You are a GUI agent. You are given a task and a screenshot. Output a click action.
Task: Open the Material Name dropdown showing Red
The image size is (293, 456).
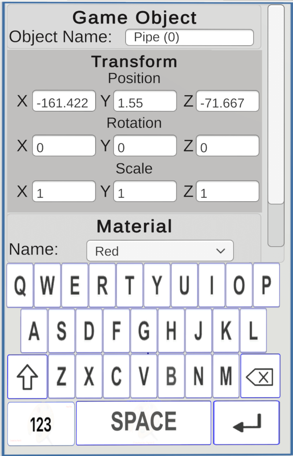point(160,251)
